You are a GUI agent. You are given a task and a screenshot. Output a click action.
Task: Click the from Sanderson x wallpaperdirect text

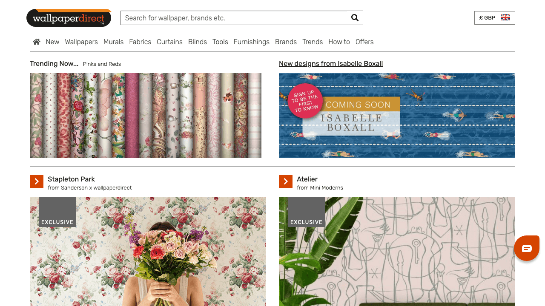(90, 188)
